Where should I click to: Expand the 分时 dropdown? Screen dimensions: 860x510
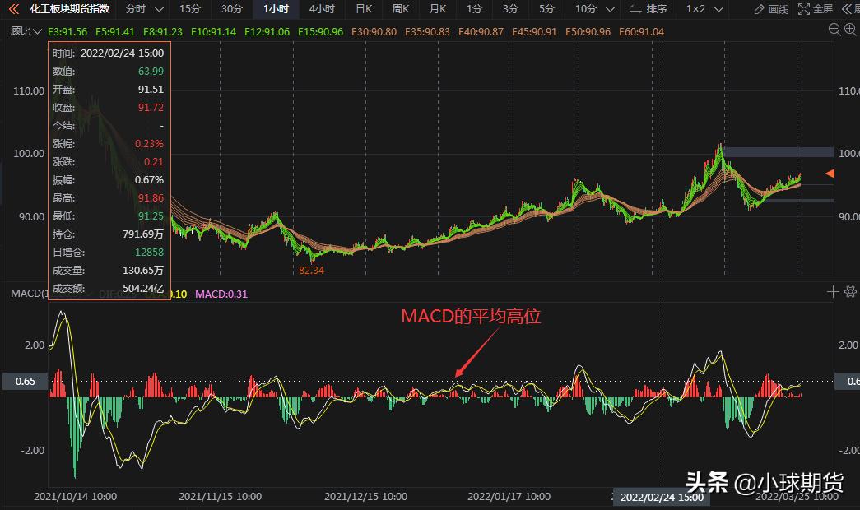coord(145,9)
